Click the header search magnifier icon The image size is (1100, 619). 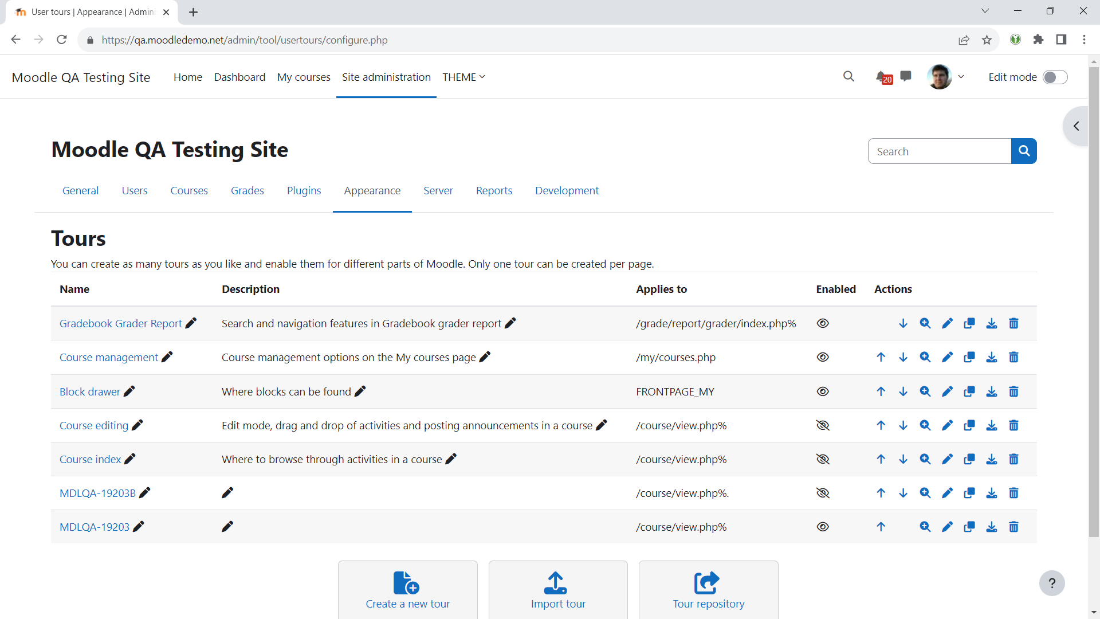click(x=848, y=76)
